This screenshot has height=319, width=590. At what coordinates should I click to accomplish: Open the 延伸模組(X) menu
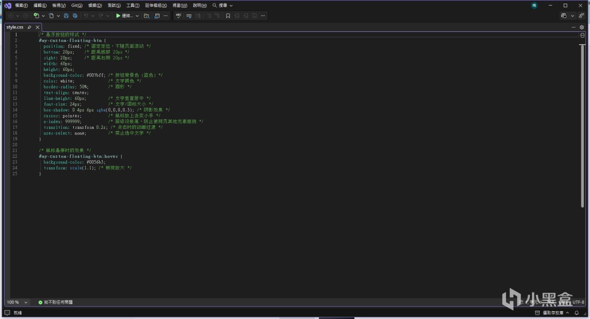point(156,6)
